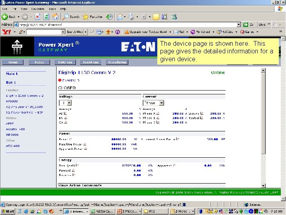The height and width of the screenshot is (215, 286).
Task: Open the Buses tab
Action: 39,62
